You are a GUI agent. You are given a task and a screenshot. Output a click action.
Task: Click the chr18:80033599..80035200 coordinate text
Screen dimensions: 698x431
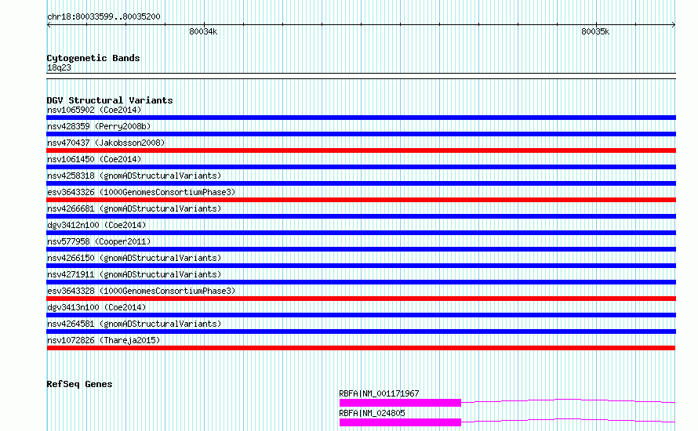coord(104,17)
